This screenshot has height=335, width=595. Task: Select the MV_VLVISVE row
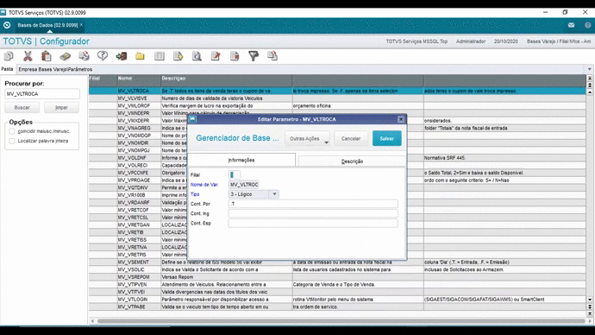point(337,98)
